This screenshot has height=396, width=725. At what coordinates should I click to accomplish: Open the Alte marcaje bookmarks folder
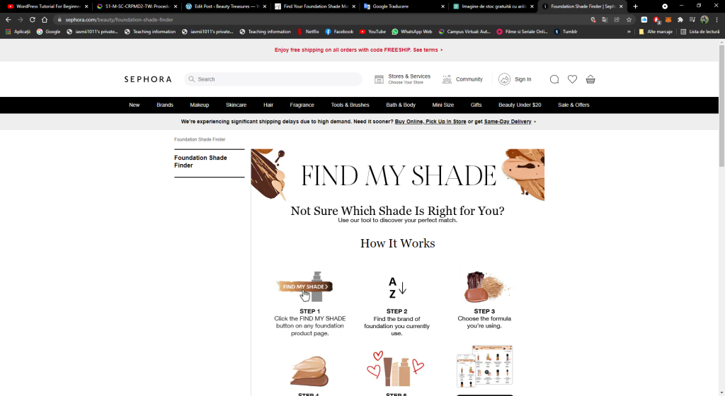pos(656,32)
